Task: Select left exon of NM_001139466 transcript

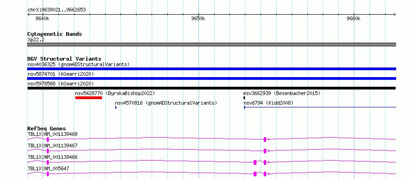Action: coord(48,162)
